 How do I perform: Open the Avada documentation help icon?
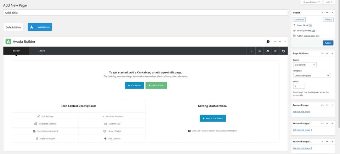(268, 42)
